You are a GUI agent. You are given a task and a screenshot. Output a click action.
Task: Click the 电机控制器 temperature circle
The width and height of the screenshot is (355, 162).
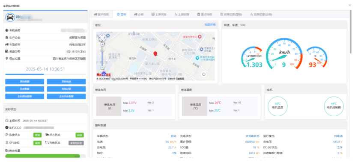tap(334, 106)
